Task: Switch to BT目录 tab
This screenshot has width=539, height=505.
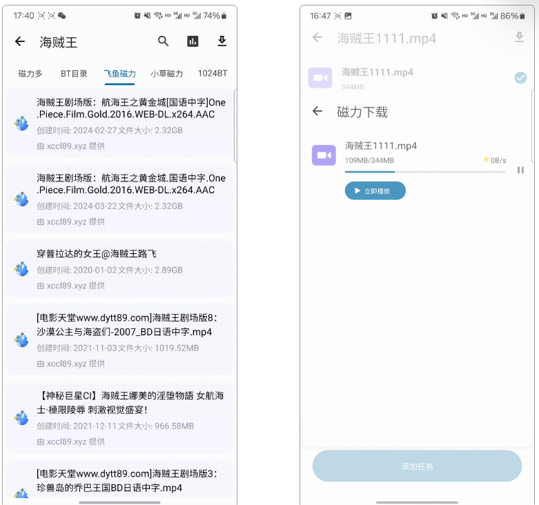Action: 74,74
